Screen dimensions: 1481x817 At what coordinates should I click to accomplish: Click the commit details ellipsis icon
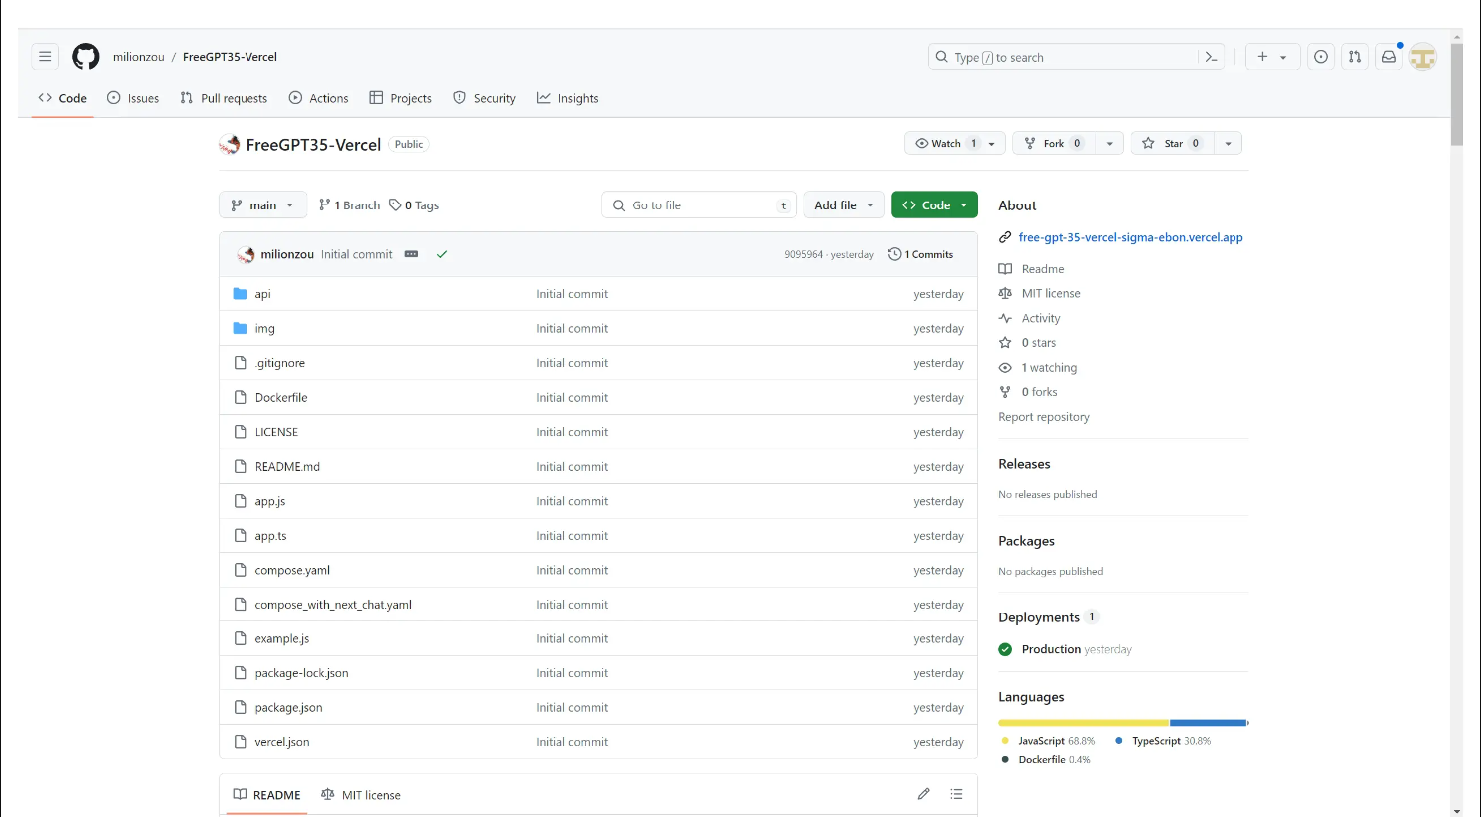tap(411, 254)
